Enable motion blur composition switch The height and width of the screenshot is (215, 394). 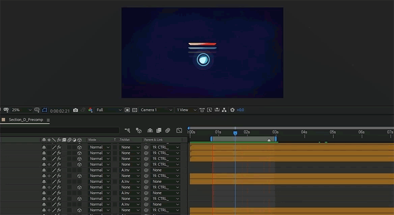167,130
